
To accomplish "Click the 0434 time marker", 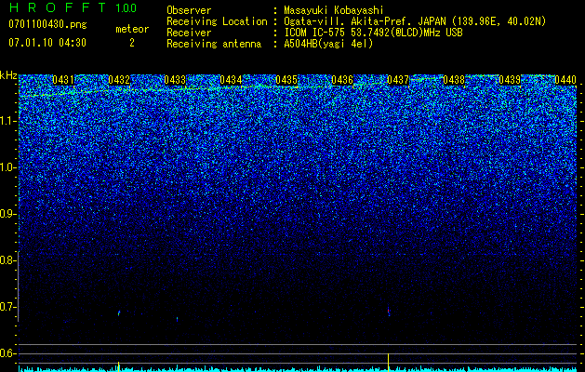I will (x=231, y=80).
